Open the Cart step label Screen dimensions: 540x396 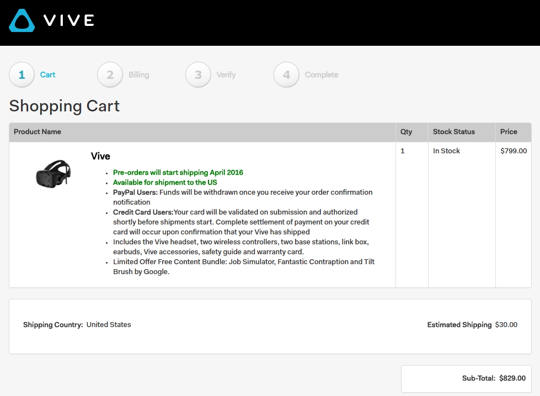[x=47, y=74]
